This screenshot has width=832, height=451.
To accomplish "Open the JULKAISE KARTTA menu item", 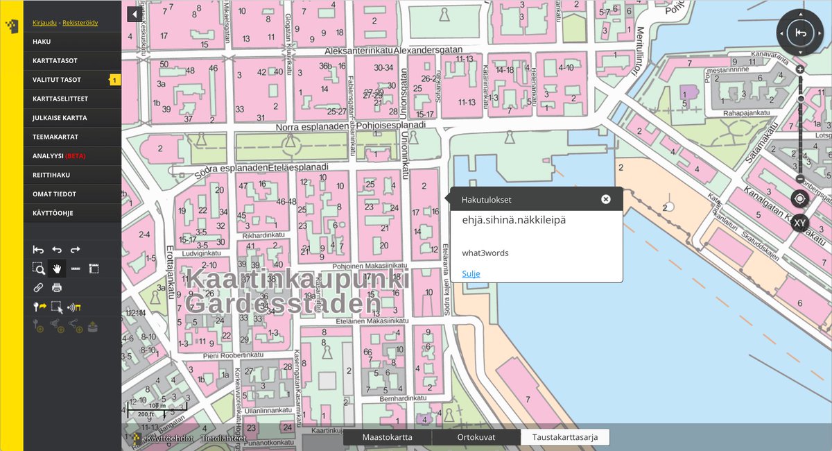I will (x=72, y=118).
